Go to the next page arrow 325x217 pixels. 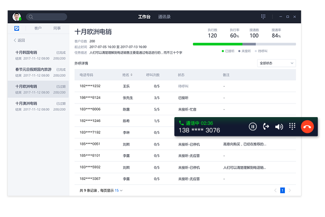pos(289,190)
